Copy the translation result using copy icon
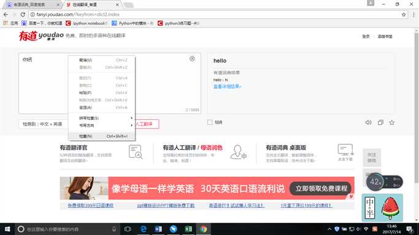This screenshot has height=235, width=419. click(x=380, y=122)
